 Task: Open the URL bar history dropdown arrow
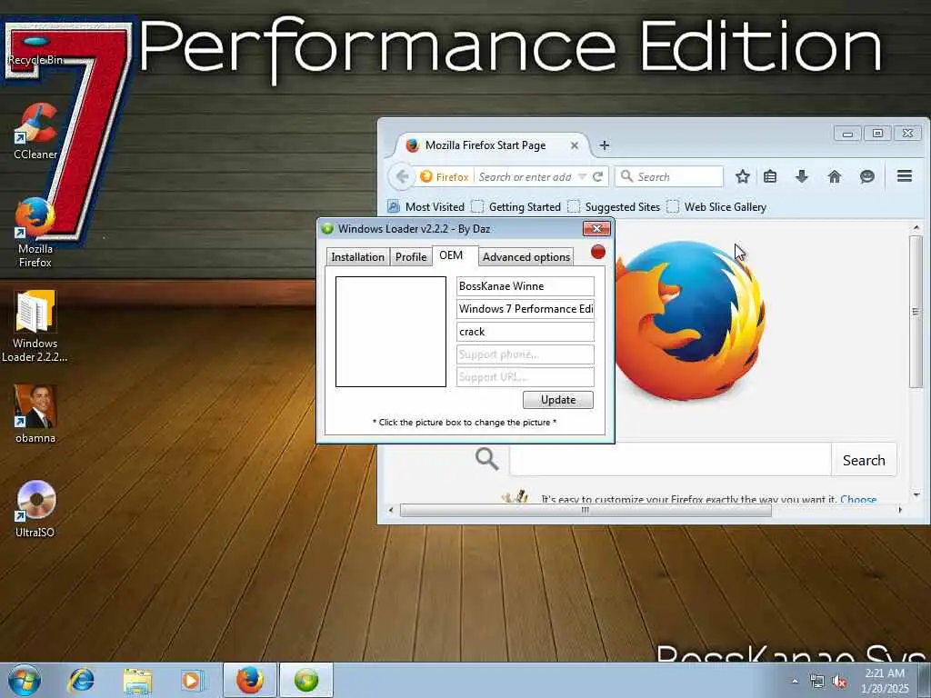582,176
